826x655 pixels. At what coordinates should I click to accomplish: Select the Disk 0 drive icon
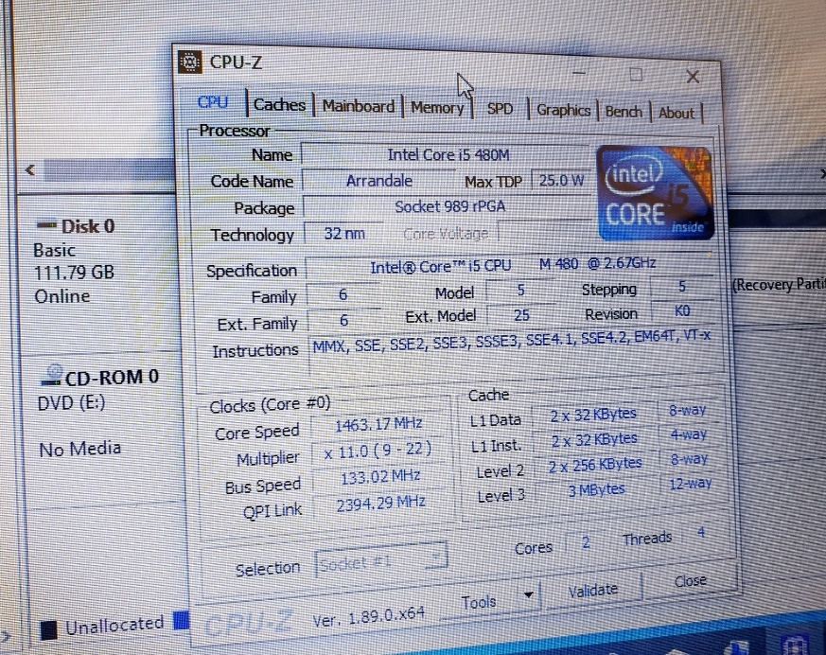point(45,225)
